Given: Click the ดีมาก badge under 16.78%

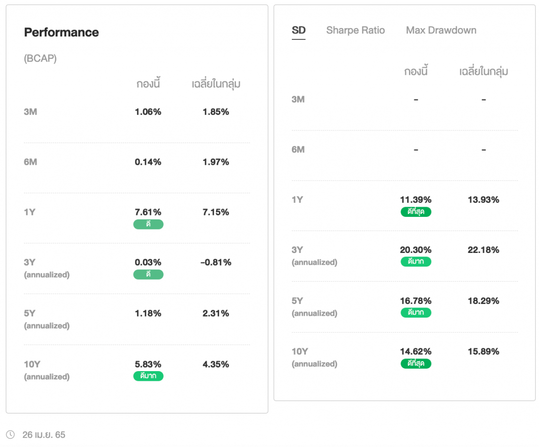Looking at the screenshot, I should pos(416,313).
